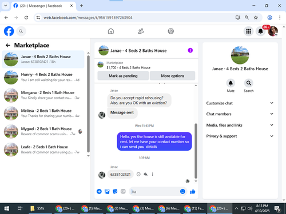Open the account profile picture menu
Screen dimensions: 286x214
coord(273,31)
